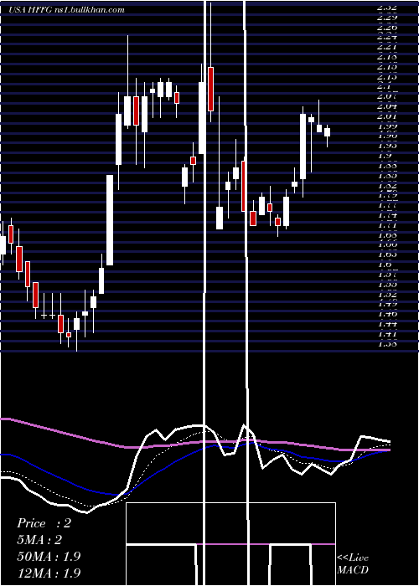
Task: Click the 1.52 price axis label
Action: coord(388,294)
